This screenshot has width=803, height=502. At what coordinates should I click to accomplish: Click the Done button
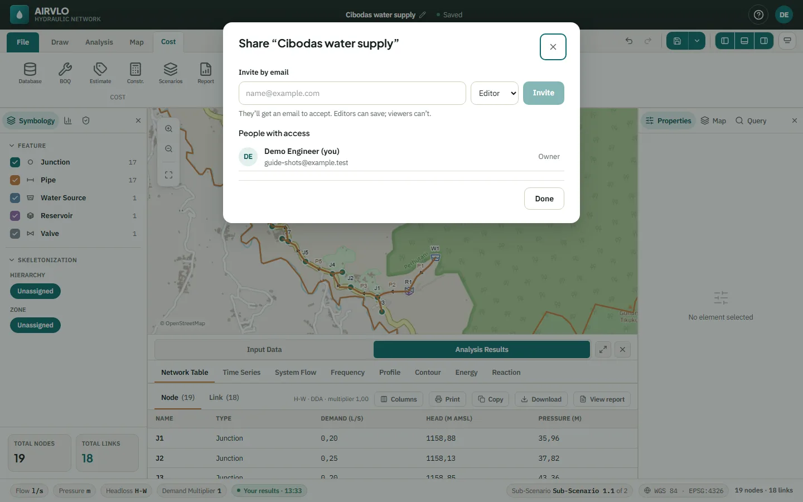(544, 199)
